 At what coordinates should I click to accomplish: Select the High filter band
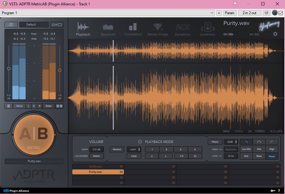(x=272, y=149)
